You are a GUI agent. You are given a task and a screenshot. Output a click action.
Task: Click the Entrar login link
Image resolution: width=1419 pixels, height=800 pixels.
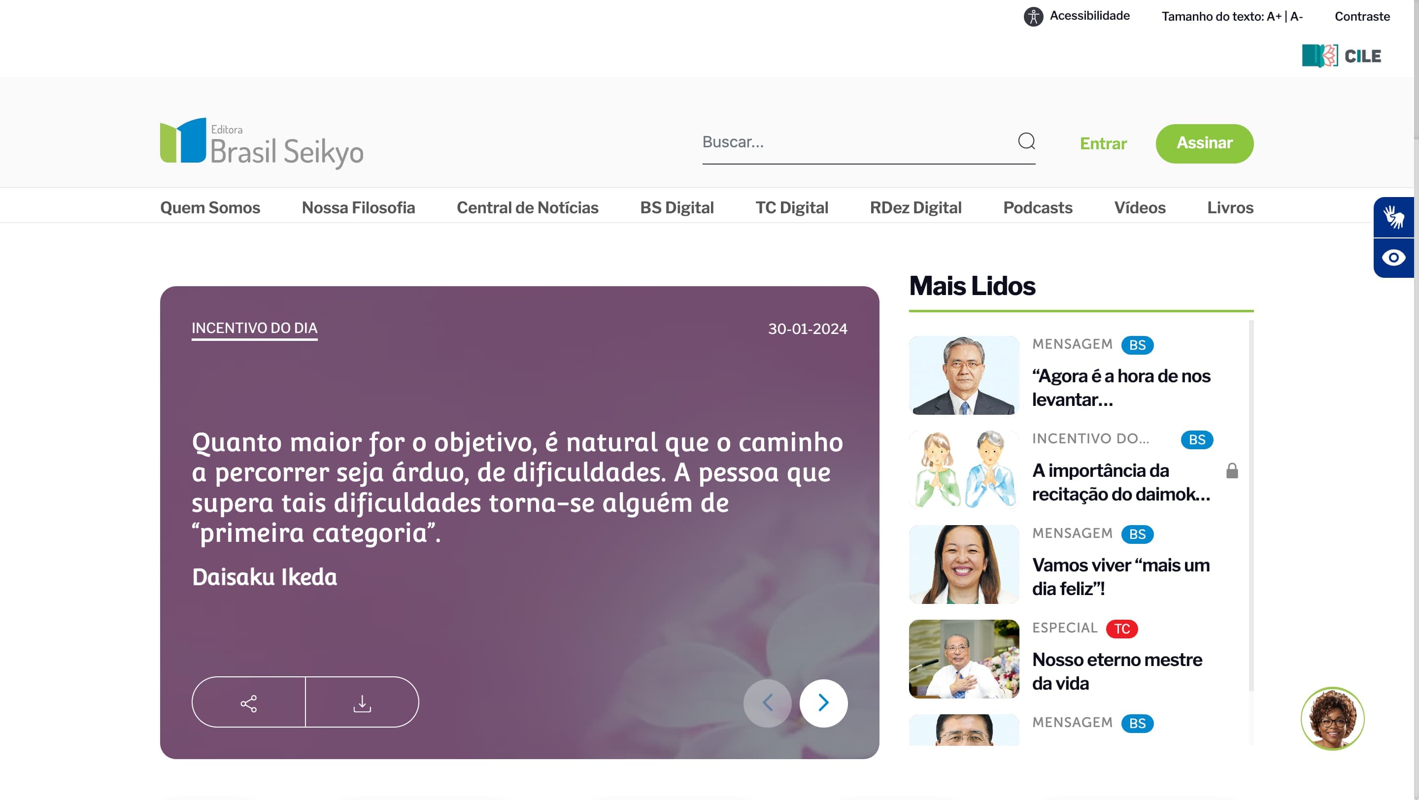pos(1103,144)
